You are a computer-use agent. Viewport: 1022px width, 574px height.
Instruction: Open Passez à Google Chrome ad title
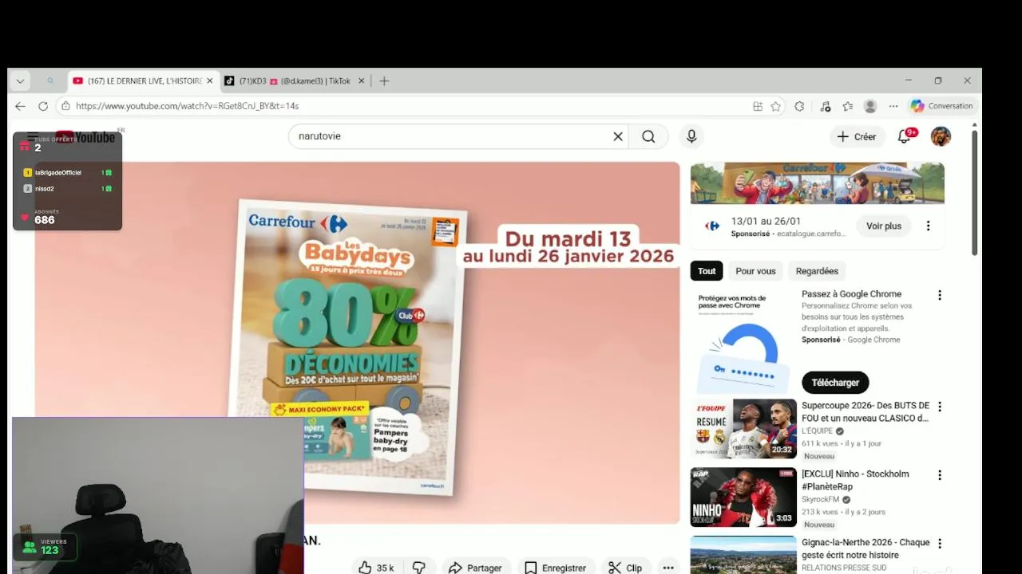[851, 294]
